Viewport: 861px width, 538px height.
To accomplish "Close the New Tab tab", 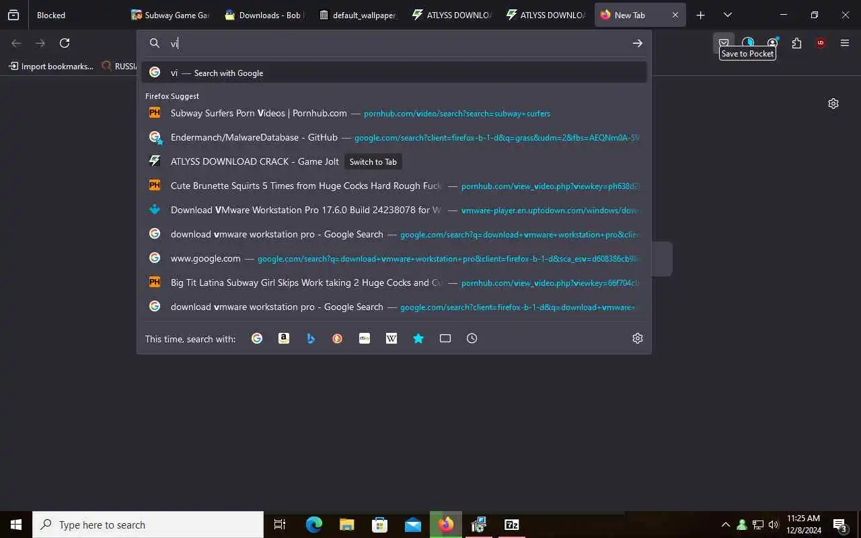I will tap(675, 15).
